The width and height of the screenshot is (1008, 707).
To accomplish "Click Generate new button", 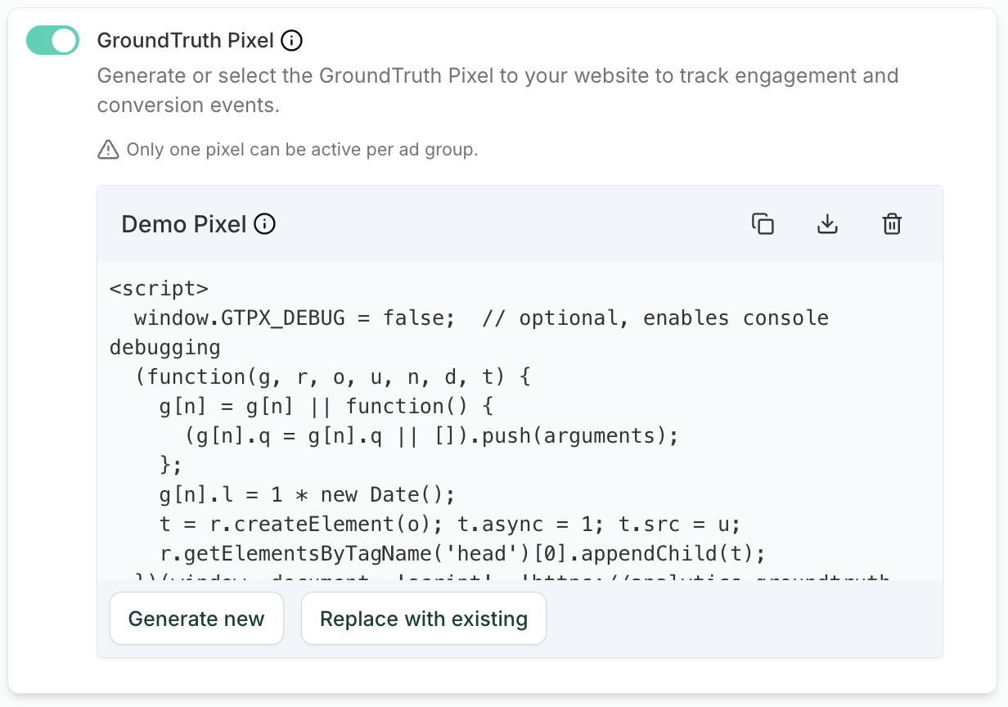I will pyautogui.click(x=196, y=619).
